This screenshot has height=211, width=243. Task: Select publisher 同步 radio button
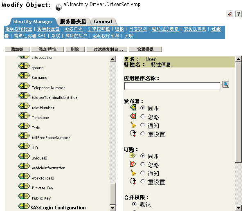(143, 108)
